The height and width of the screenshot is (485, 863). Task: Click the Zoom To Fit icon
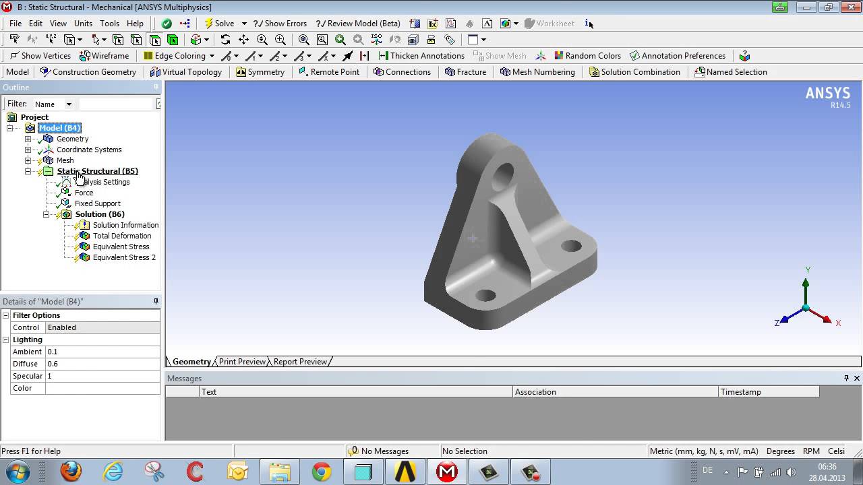[304, 40]
